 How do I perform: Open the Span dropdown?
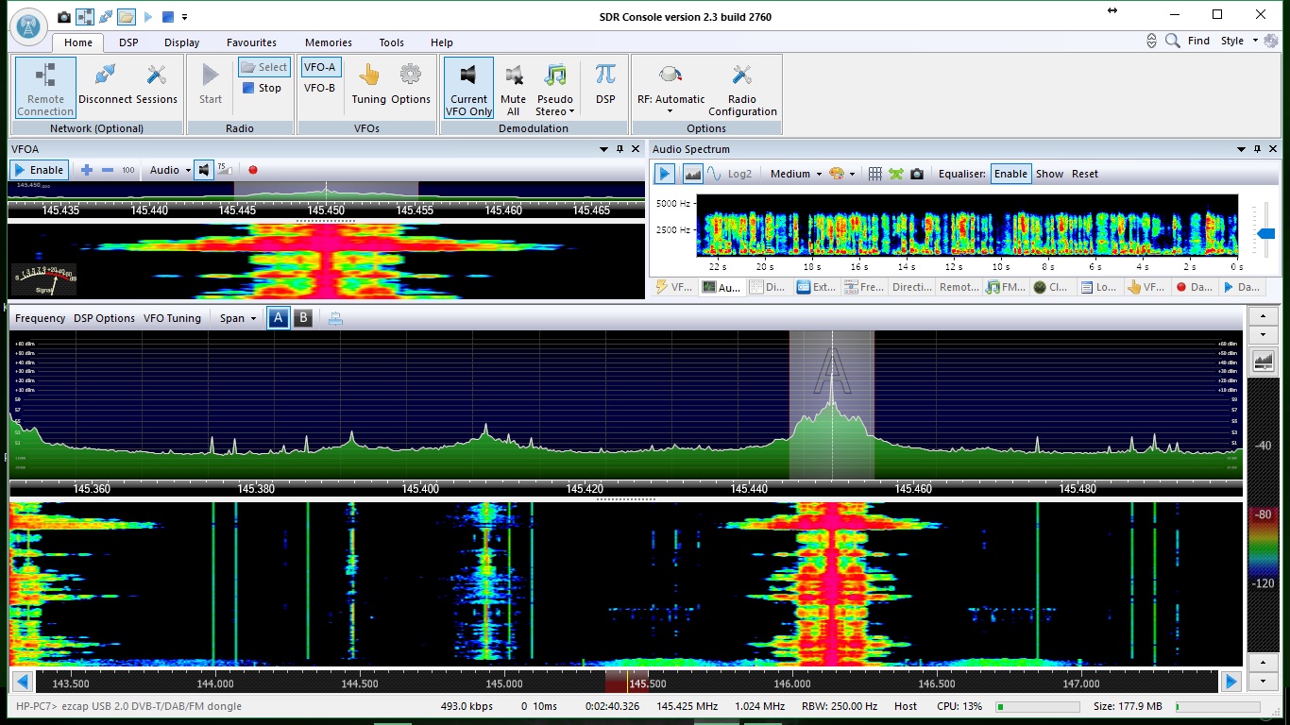point(238,318)
